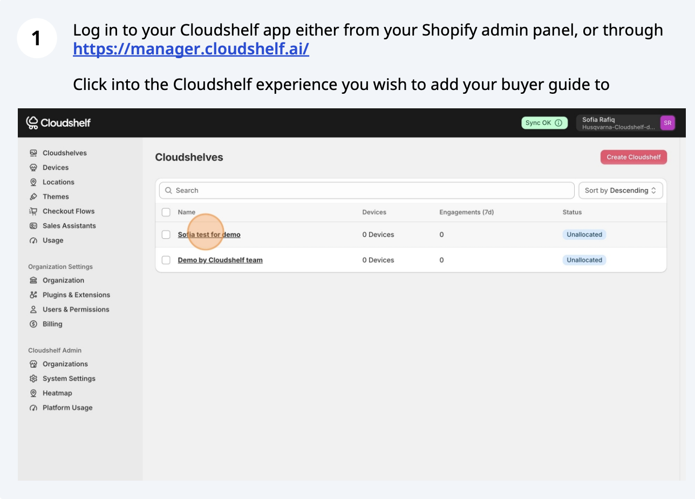Click the Locations pin icon
Image resolution: width=695 pixels, height=499 pixels.
tap(33, 182)
